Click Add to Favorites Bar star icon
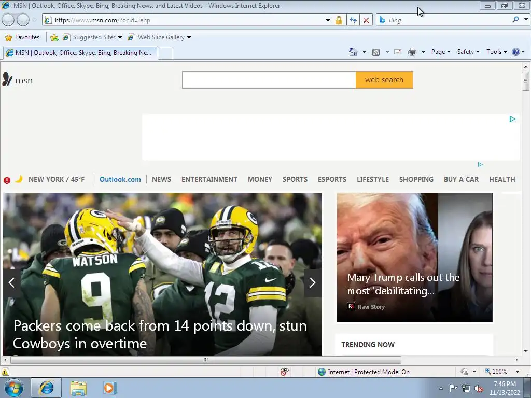This screenshot has height=398, width=531. coord(54,37)
